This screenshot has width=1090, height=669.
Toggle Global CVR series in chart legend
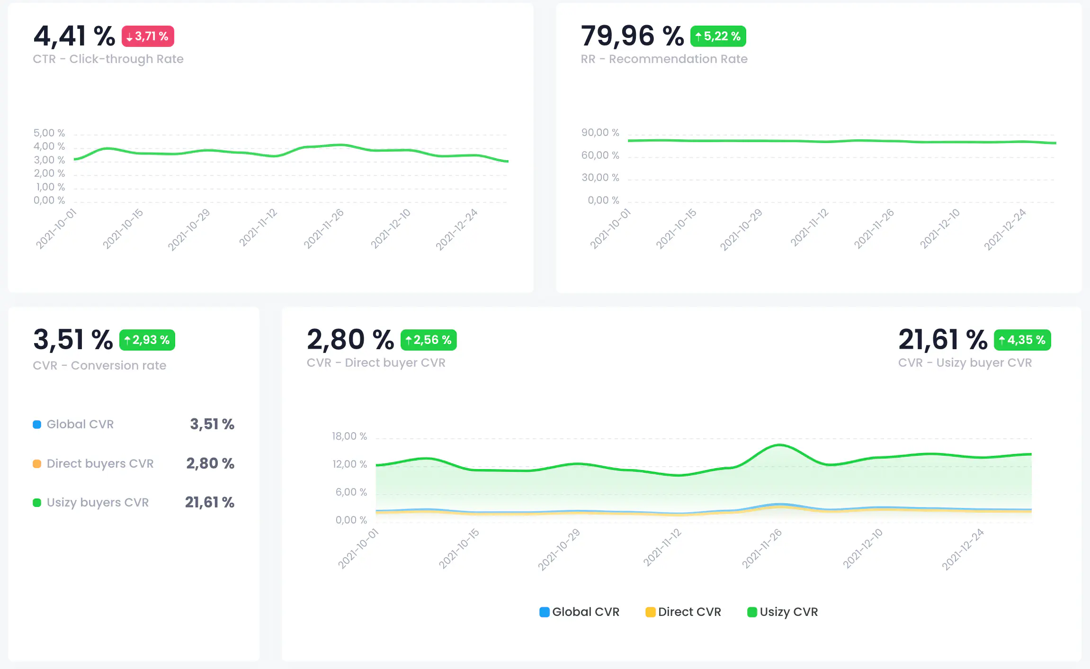click(x=579, y=612)
